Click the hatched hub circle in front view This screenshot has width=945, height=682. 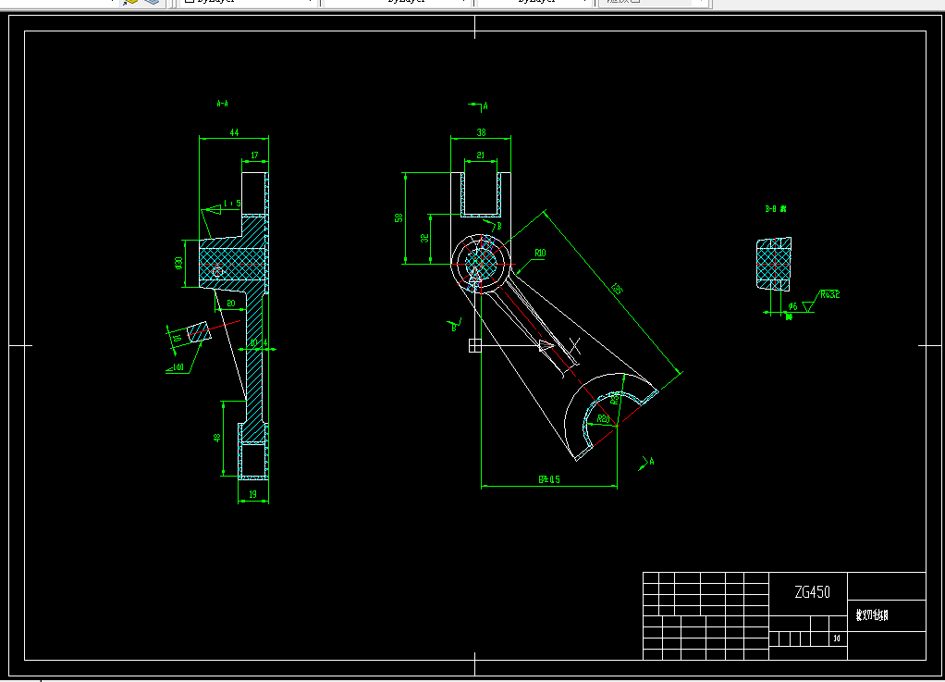pyautogui.click(x=480, y=264)
